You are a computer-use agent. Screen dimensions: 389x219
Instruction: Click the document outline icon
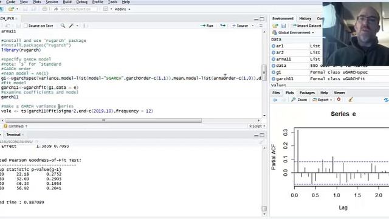point(261,26)
